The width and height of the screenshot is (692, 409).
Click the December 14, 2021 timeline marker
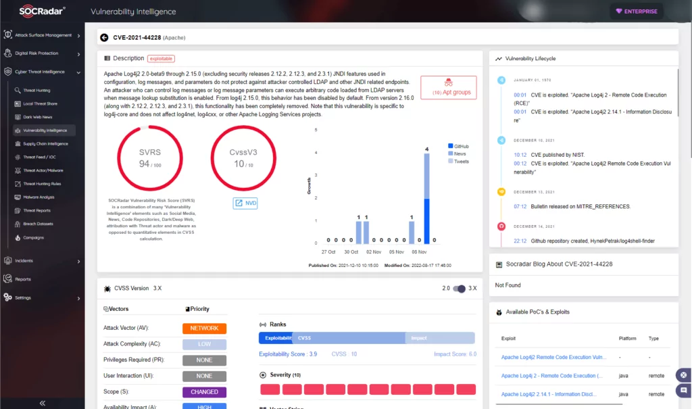tap(501, 226)
